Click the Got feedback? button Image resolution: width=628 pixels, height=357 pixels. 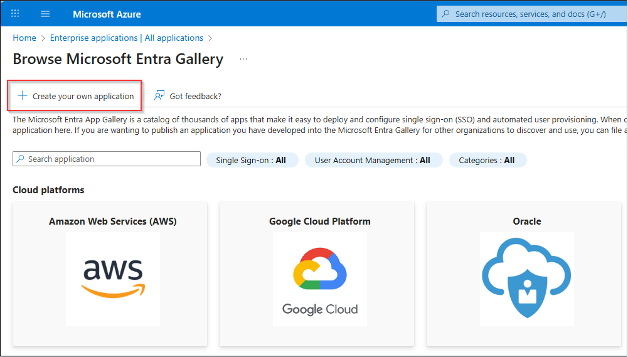point(188,96)
